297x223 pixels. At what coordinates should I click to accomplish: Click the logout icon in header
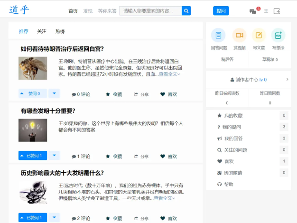click(277, 11)
